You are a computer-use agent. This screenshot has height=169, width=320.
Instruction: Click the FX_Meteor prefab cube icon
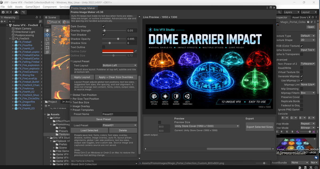tap(16, 105)
